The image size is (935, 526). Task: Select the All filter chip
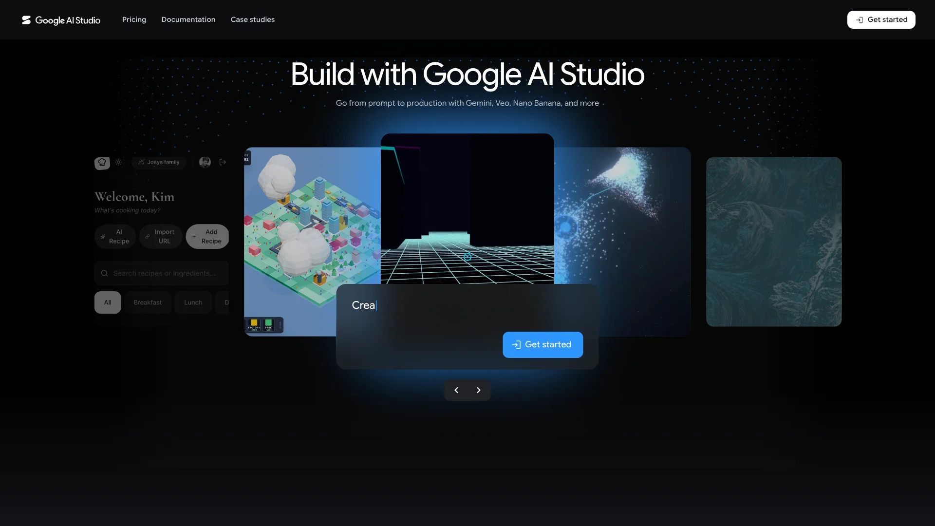coord(108,302)
